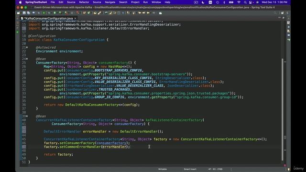Select the KafkaConsumerConfiguration.java editor tab

tap(48, 18)
